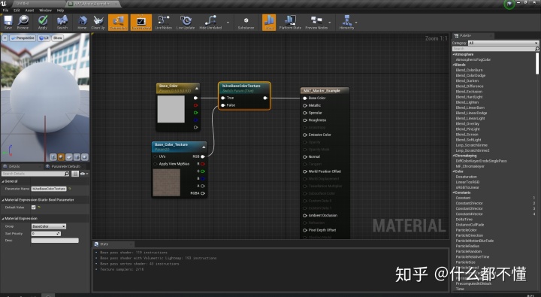The width and height of the screenshot is (541, 297).
Task: Open the Hide Unrelated options arrow
Action: (x=228, y=23)
